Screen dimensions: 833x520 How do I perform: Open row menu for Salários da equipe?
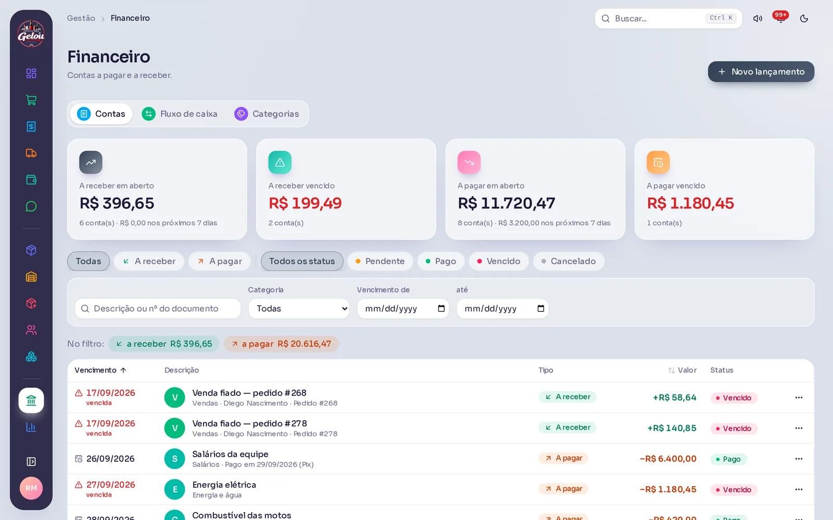(x=799, y=459)
